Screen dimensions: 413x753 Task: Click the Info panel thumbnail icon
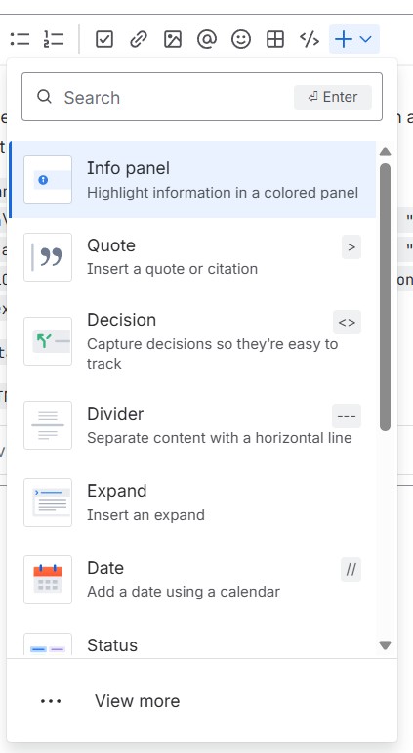(48, 180)
